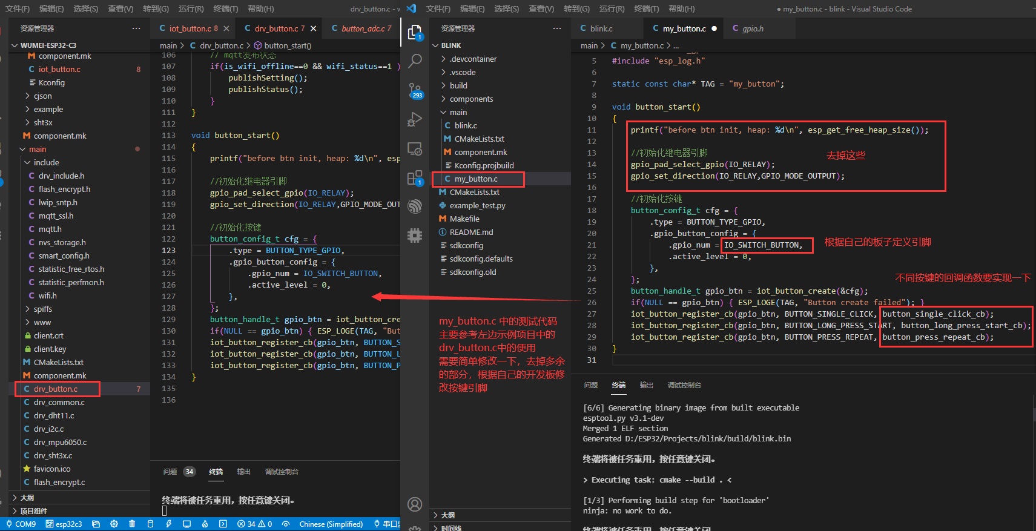
Task: Open the 运行(R) menu in the left window
Action: [191, 8]
